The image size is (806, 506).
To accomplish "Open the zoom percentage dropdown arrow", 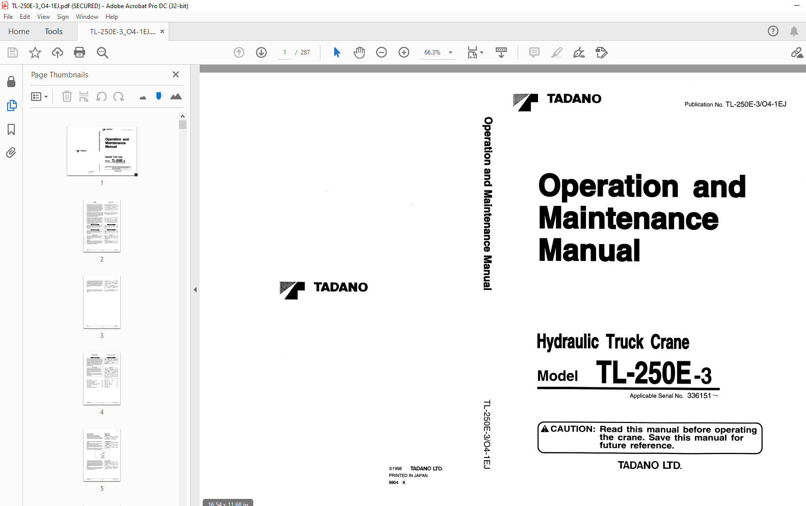I will pyautogui.click(x=450, y=52).
